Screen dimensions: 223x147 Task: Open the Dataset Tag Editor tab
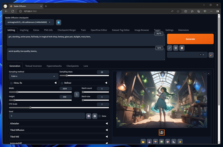coord(121,30)
